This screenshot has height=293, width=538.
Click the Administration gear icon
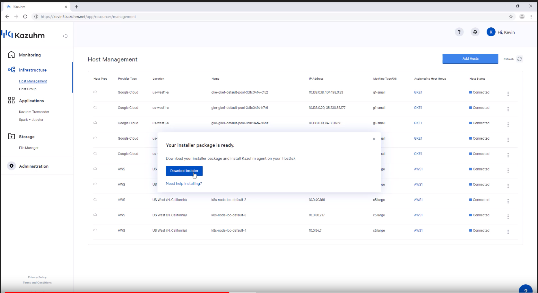point(11,166)
